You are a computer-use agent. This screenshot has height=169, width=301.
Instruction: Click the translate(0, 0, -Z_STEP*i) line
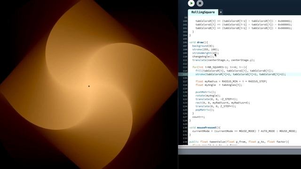(216, 99)
